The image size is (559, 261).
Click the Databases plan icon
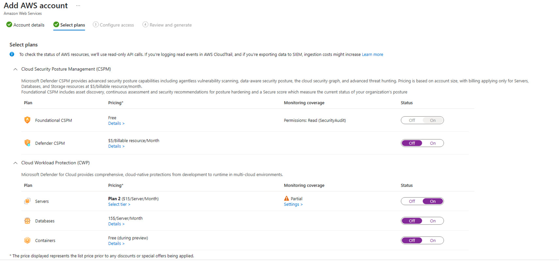click(x=27, y=221)
